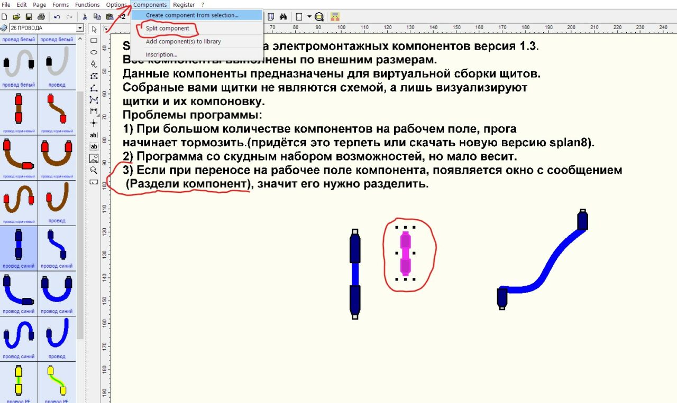
Task: Create a new document via toolbar
Action: (5, 17)
